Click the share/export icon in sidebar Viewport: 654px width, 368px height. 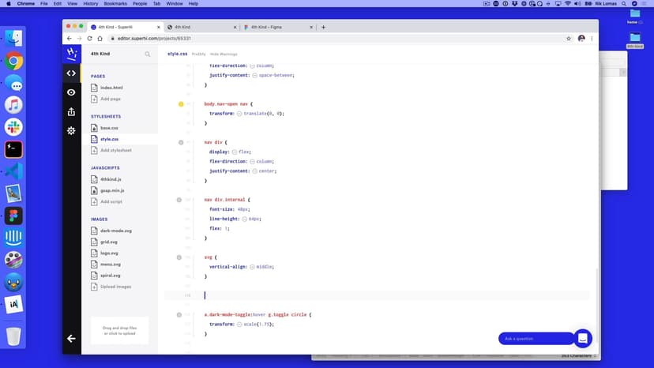coord(71,111)
